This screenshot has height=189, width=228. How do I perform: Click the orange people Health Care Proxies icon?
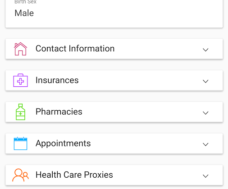(20, 175)
